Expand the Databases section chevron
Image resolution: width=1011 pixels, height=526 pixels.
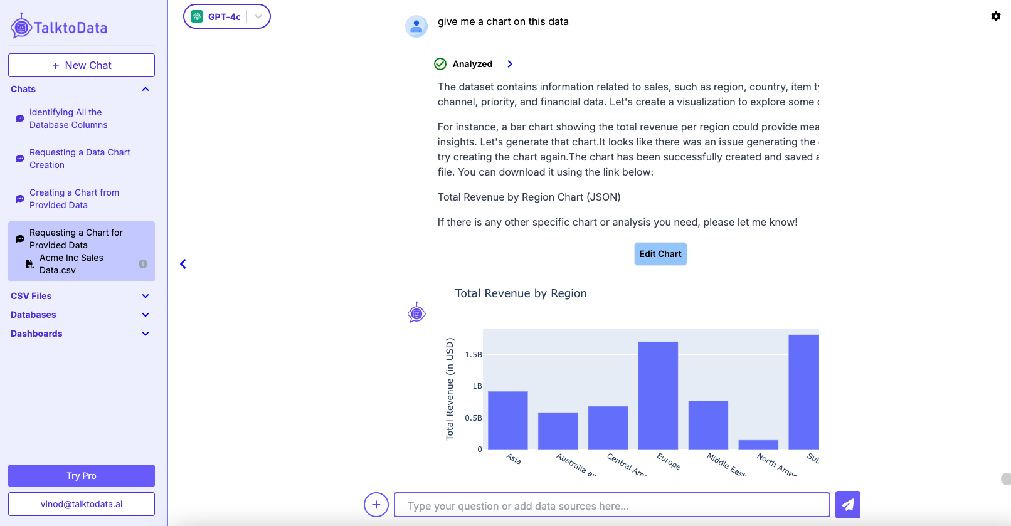(146, 315)
